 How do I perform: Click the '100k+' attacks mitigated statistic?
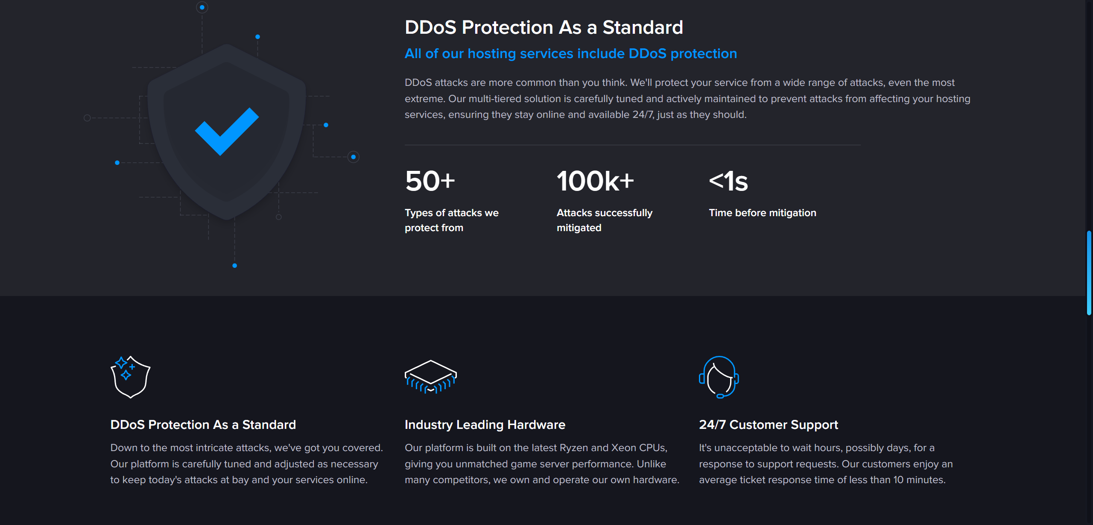(x=595, y=181)
